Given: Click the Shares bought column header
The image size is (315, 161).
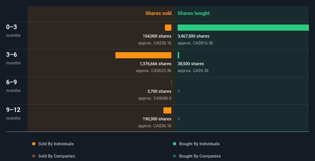Looking at the screenshot, I should pos(193,13).
